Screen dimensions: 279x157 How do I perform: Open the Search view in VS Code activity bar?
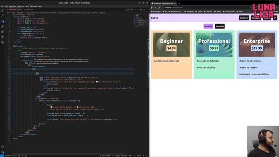tap(3, 16)
